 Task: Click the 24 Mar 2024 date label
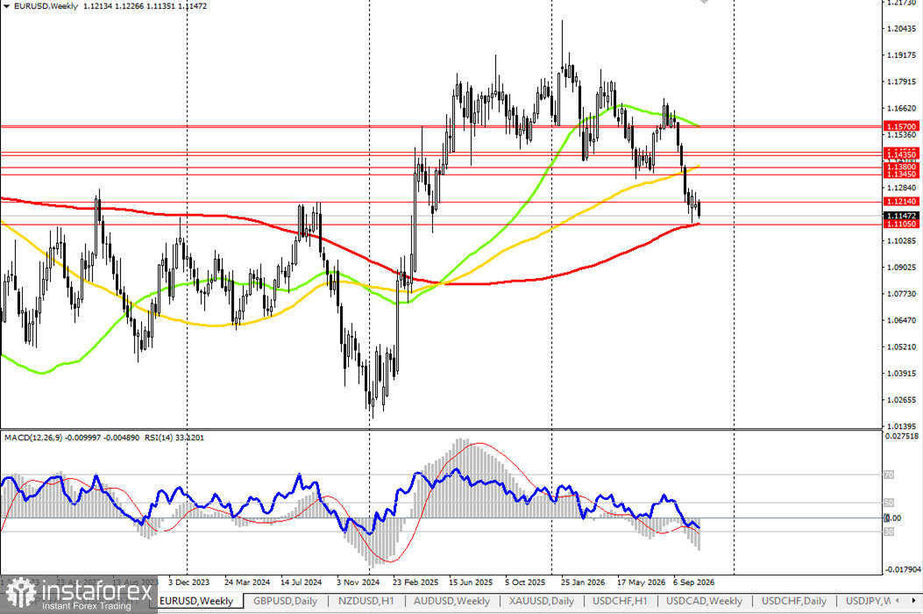246,582
